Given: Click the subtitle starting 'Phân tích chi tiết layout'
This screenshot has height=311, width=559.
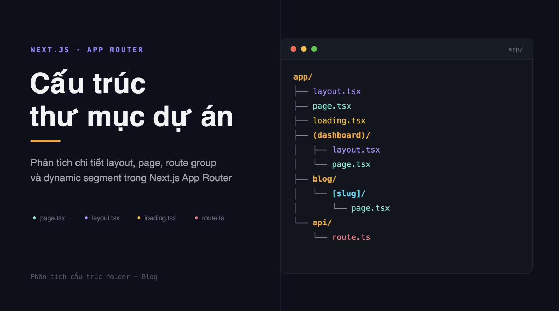Looking at the screenshot, I should click(x=131, y=170).
